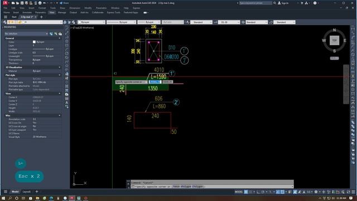Switch to the Manage ribbon tab

62,12
